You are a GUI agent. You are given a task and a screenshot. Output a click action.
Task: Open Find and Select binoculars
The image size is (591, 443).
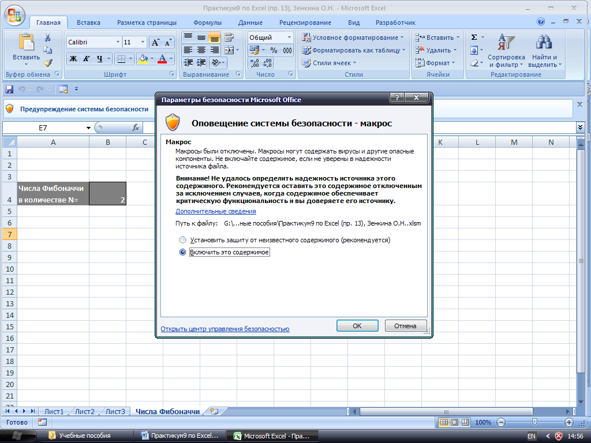click(544, 51)
